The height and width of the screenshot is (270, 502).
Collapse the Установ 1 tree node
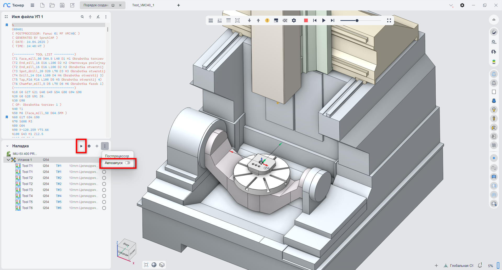point(8,160)
